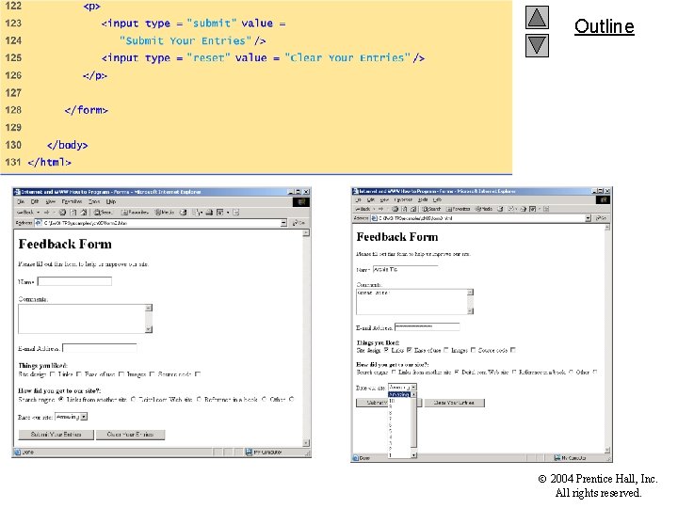The width and height of the screenshot is (678, 508).
Task: Click Refresh icon in left browser toolbar
Action: [x=73, y=212]
